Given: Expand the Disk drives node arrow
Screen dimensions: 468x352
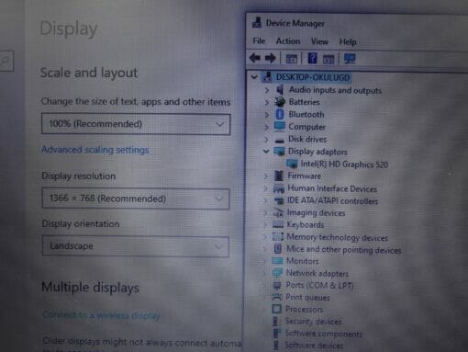Looking at the screenshot, I should [x=266, y=140].
